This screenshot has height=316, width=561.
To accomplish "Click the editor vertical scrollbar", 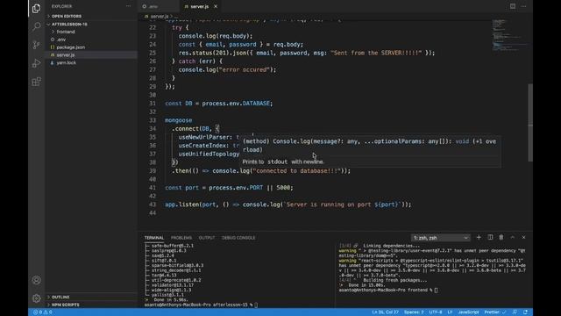I will coord(530,122).
